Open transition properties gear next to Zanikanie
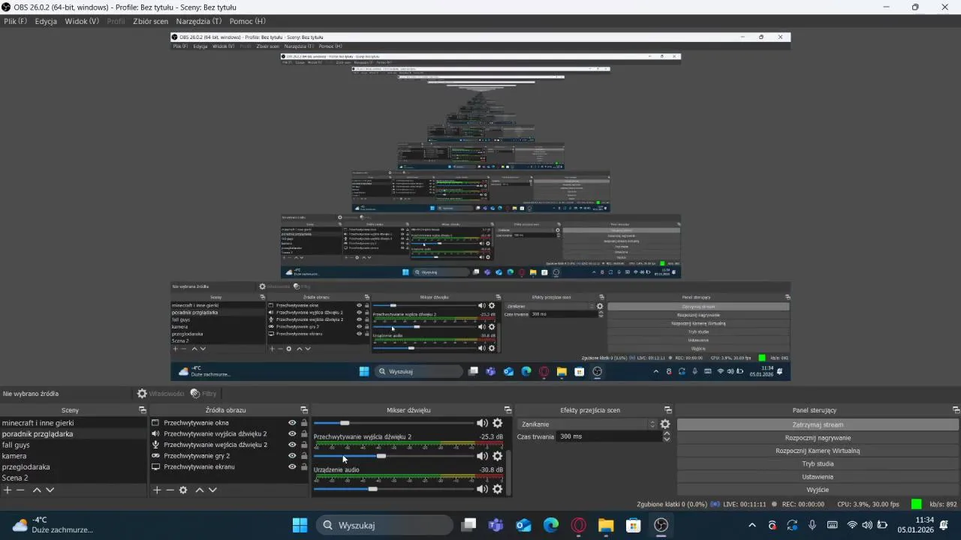 664,424
